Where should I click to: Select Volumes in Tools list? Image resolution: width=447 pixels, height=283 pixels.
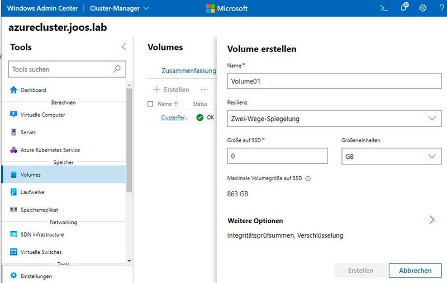pos(63,174)
